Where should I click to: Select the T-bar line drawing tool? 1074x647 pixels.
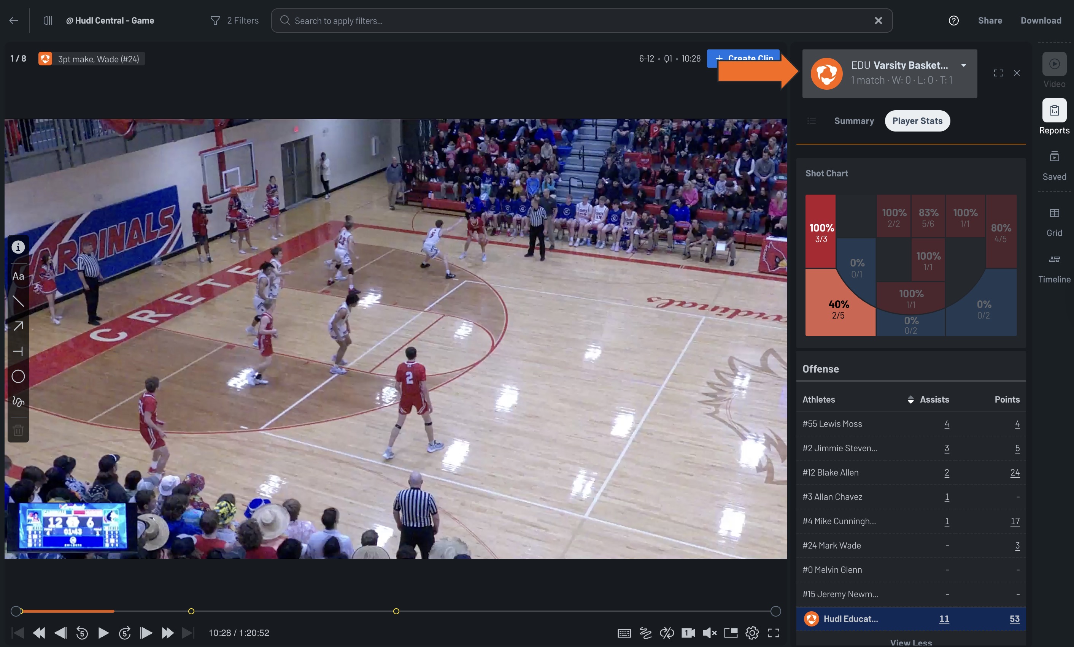click(18, 351)
